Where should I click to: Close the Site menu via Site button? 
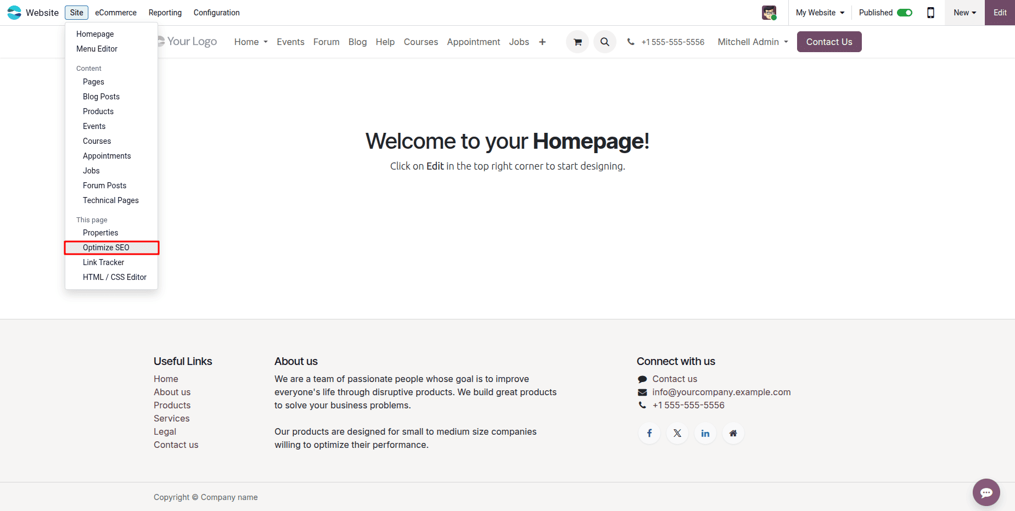point(77,13)
